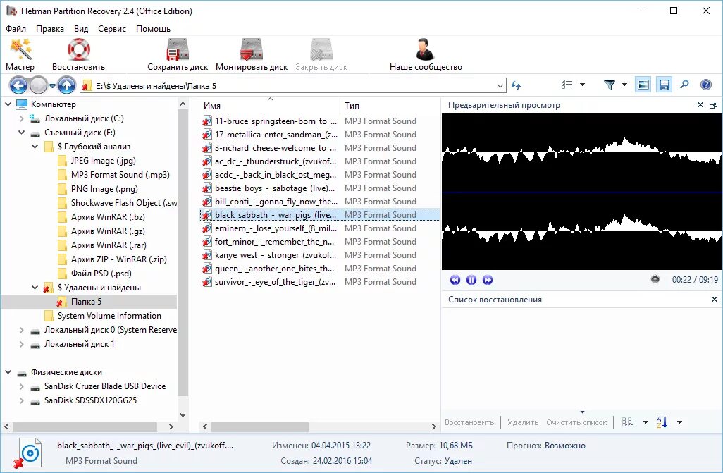
Task: Click the Восстановить lifebuoy toolbar icon
Action: point(78,50)
